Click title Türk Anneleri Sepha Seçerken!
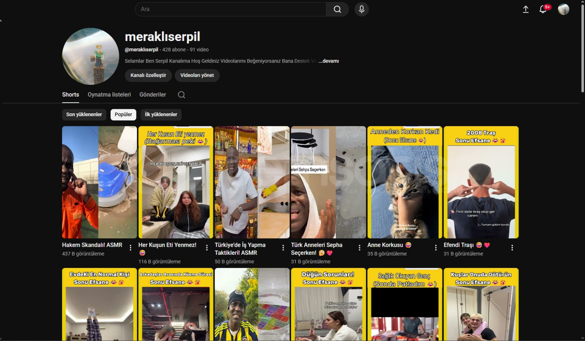Screen dimensions: 585x341 [317, 249]
